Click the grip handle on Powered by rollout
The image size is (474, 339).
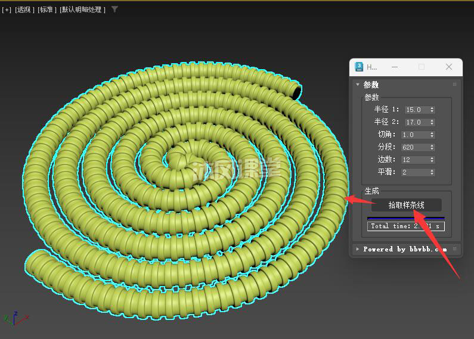pyautogui.click(x=455, y=249)
